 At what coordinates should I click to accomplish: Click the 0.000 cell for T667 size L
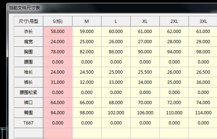coord(116,123)
